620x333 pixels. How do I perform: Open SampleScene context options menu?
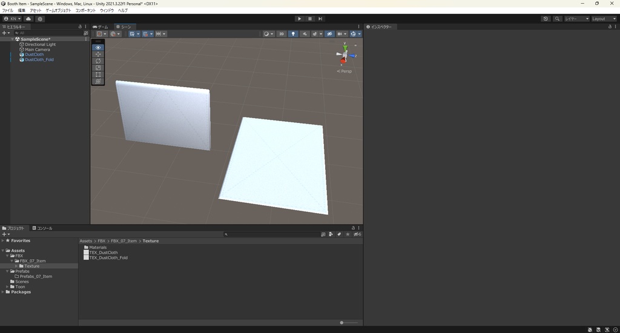pos(86,39)
